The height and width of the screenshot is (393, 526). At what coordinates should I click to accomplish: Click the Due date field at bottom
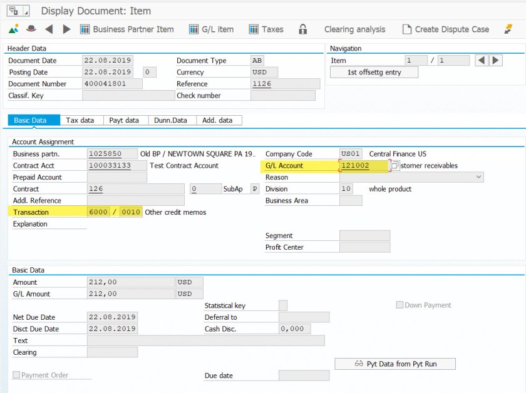coord(304,375)
